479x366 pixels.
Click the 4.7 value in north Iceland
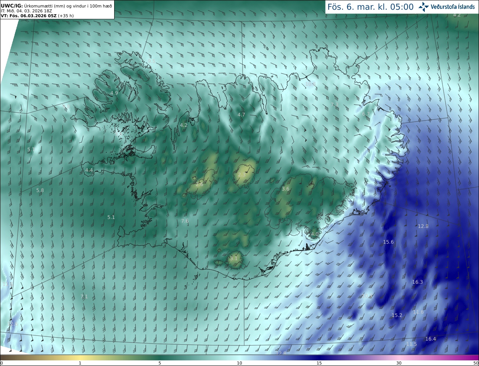click(x=241, y=115)
